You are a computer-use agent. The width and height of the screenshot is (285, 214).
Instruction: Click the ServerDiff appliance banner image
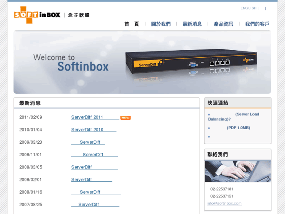click(x=191, y=62)
